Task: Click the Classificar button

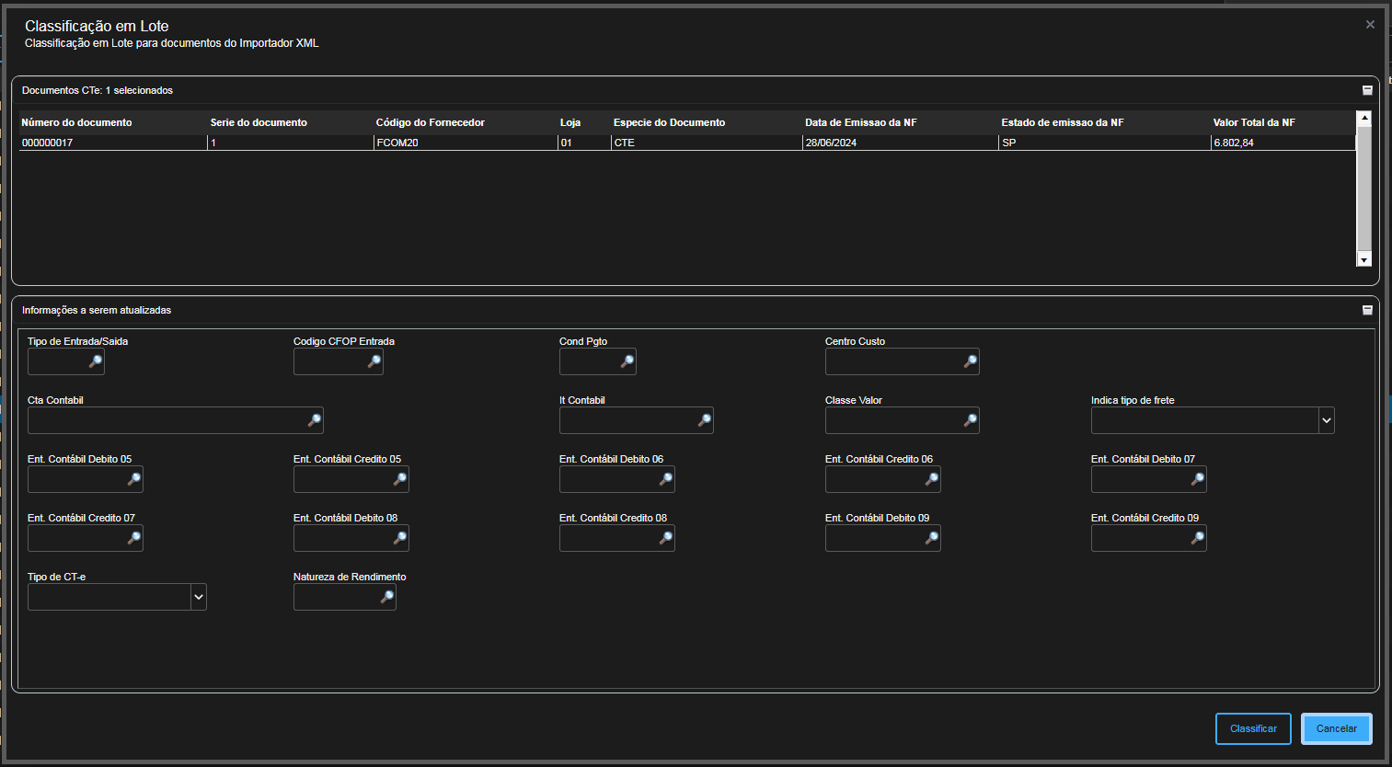Action: [1253, 728]
